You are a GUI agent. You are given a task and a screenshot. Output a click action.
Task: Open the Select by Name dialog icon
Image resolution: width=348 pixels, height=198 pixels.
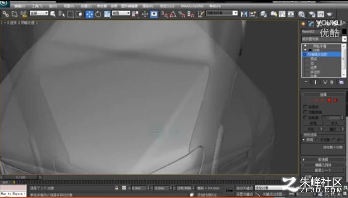pyautogui.click(x=61, y=14)
